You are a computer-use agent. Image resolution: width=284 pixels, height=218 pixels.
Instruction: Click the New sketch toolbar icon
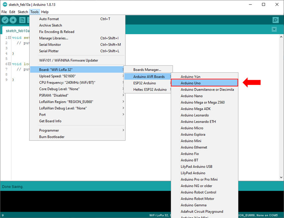22,20
